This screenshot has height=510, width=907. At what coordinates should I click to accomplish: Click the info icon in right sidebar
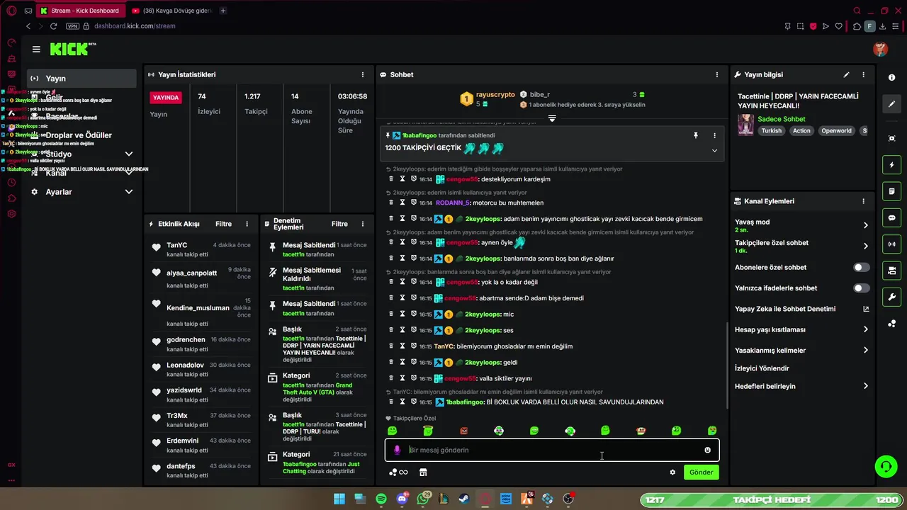(x=891, y=77)
